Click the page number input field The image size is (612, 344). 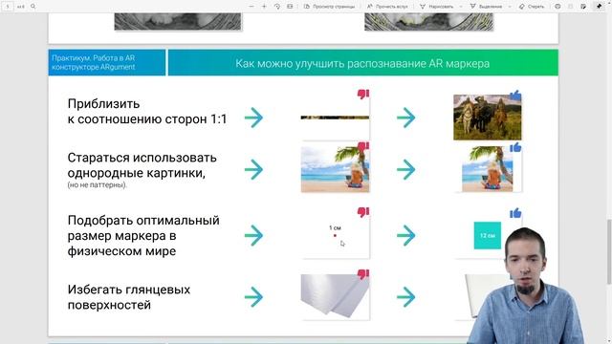8,7
